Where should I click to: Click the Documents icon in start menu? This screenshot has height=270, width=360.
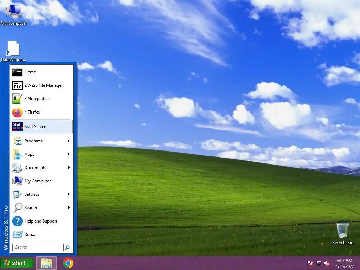click(17, 168)
